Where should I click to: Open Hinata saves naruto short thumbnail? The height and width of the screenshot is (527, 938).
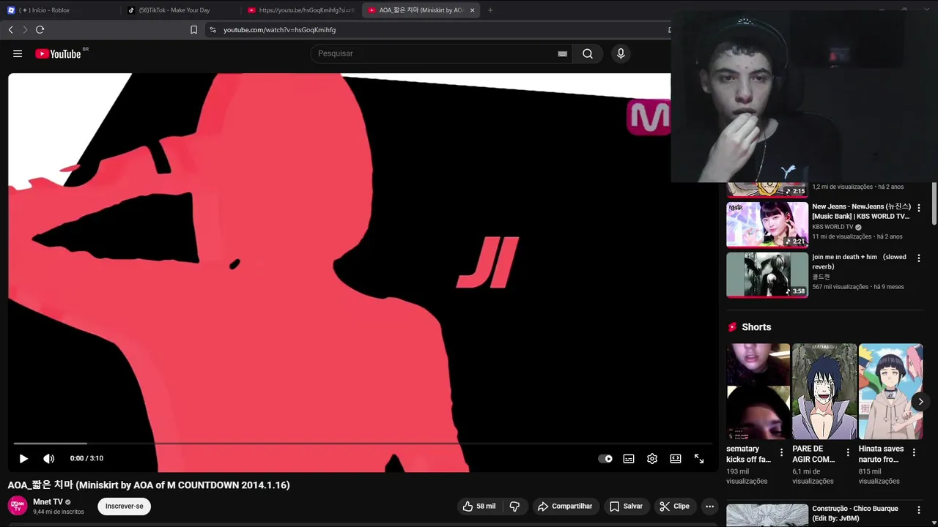click(890, 392)
